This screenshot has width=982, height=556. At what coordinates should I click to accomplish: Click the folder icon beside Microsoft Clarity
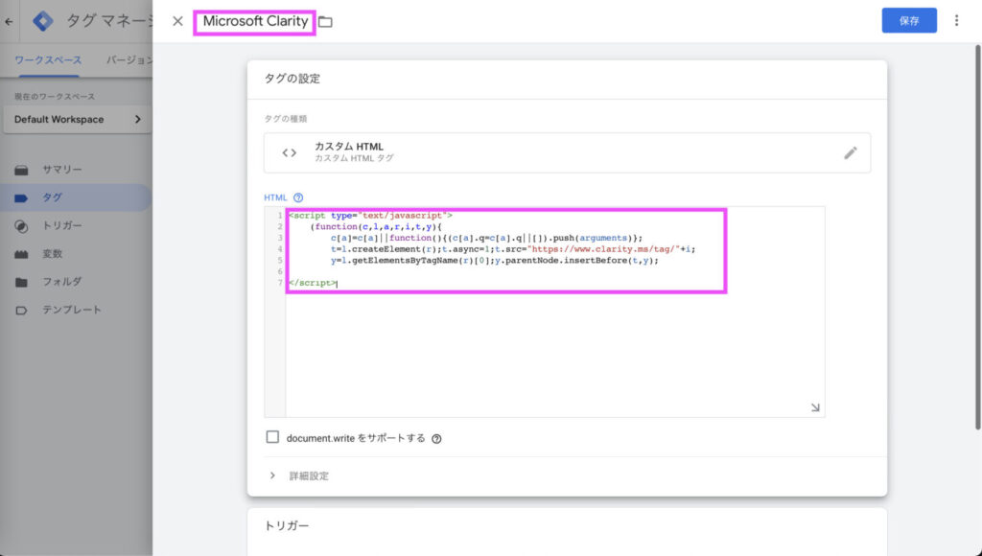pyautogui.click(x=325, y=21)
